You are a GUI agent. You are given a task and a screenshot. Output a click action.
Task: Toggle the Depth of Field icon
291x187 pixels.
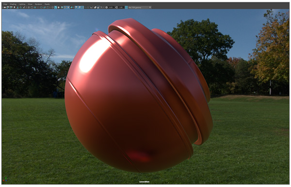(x=86, y=7)
